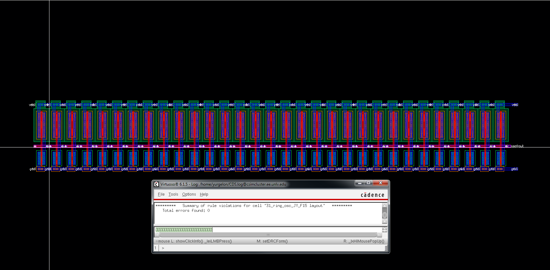Screen dimensions: 550x270
Task: Minimize the Virtuoso log window
Action: coord(359,183)
